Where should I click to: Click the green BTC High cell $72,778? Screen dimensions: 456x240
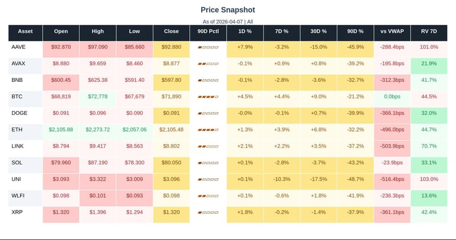coord(97,97)
